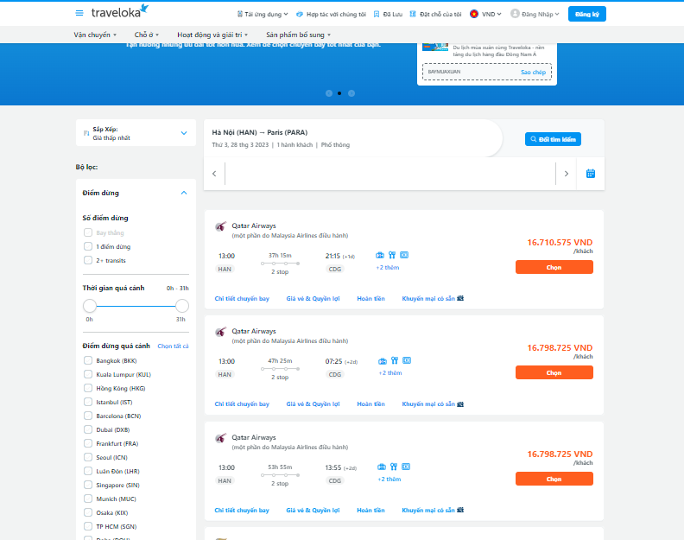Choose the 53h 55m Qatar Airways flight

click(x=554, y=479)
